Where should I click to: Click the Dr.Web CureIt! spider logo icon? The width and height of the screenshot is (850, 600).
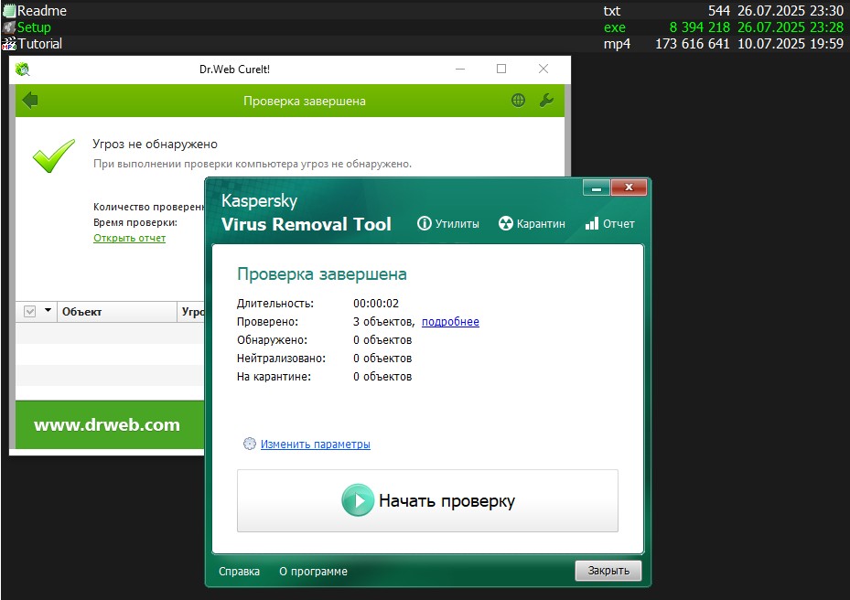(x=22, y=70)
